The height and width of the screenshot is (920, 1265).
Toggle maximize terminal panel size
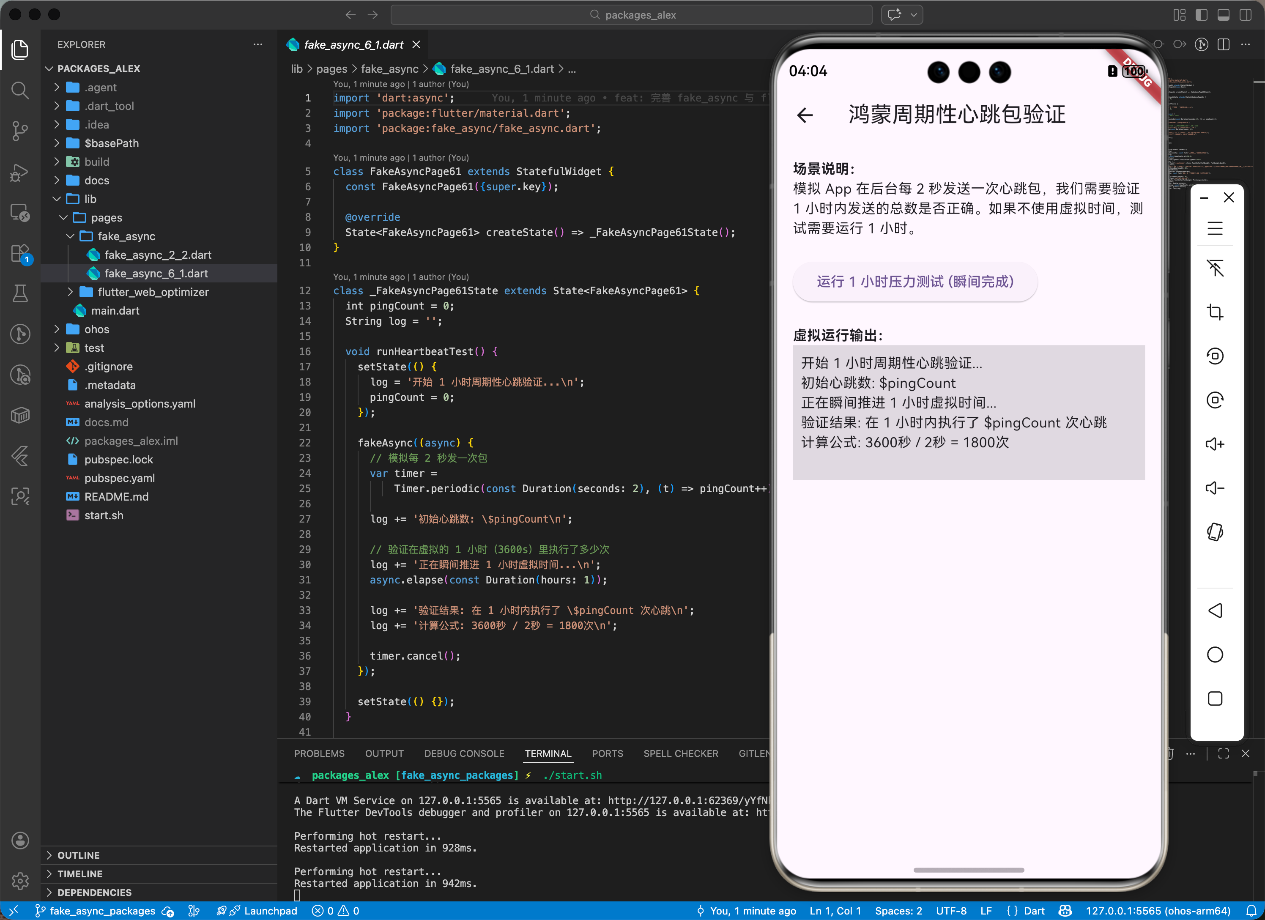pos(1223,753)
